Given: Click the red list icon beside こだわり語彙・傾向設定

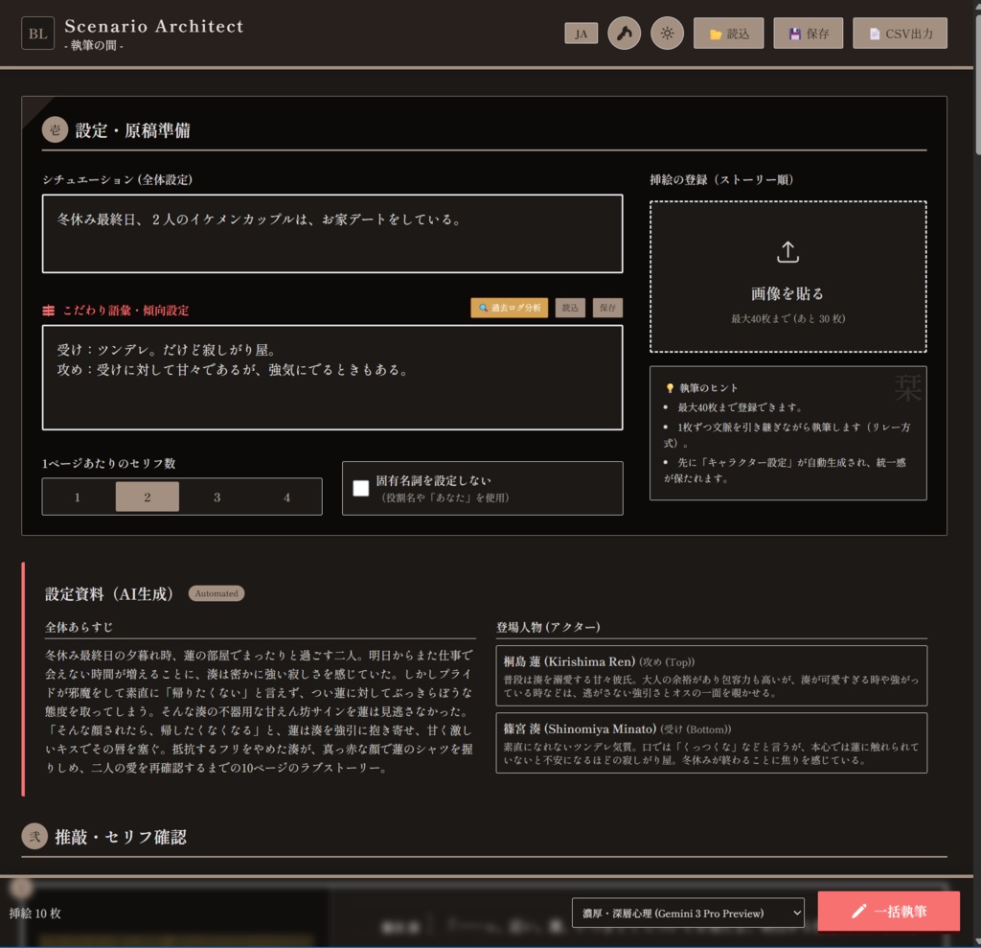Looking at the screenshot, I should (x=47, y=310).
